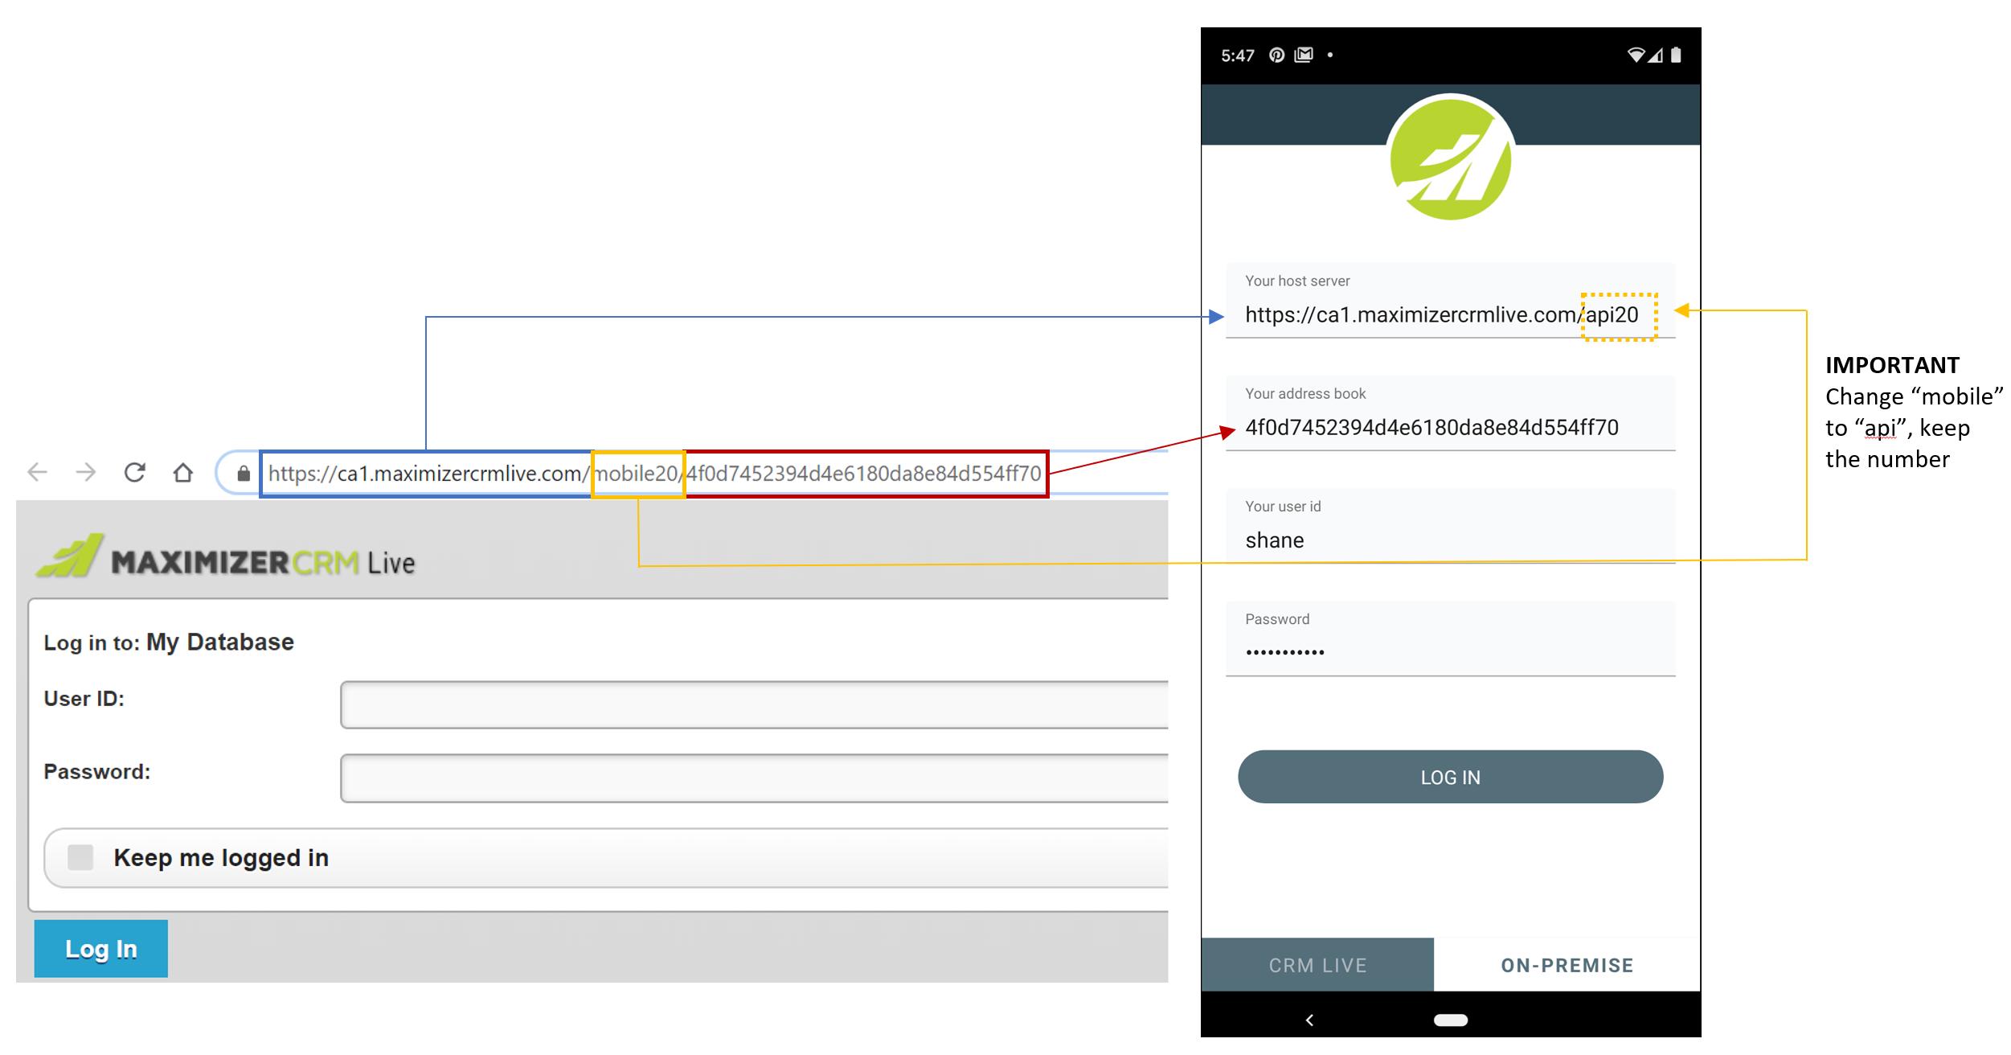Click the 'User ID:' label
Viewport: 2011px width, 1055px height.
(84, 698)
